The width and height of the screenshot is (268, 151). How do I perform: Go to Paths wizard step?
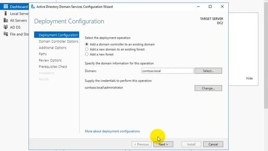pyautogui.click(x=43, y=54)
